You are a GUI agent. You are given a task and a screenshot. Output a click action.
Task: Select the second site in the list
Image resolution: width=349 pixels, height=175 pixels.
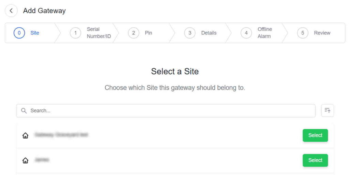(315, 160)
